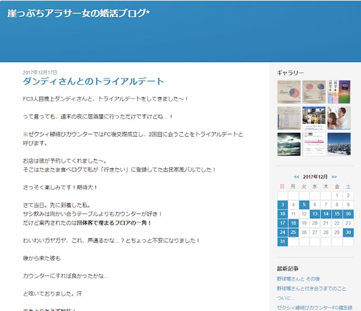Select calendar date 5
The height and width of the screenshot is (311, 361).
pyautogui.click(x=304, y=204)
